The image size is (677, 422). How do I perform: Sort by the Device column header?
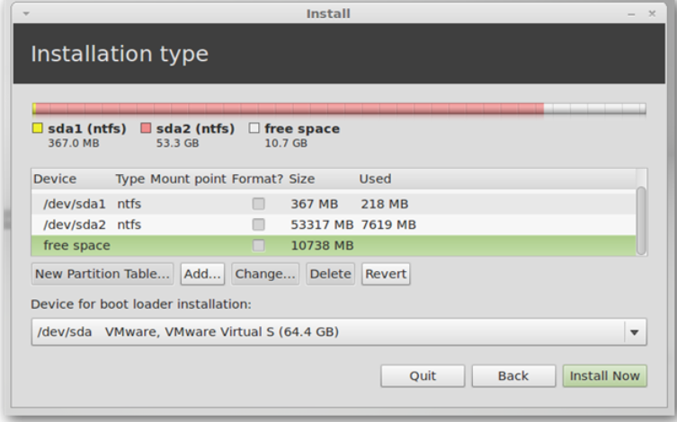click(x=55, y=179)
